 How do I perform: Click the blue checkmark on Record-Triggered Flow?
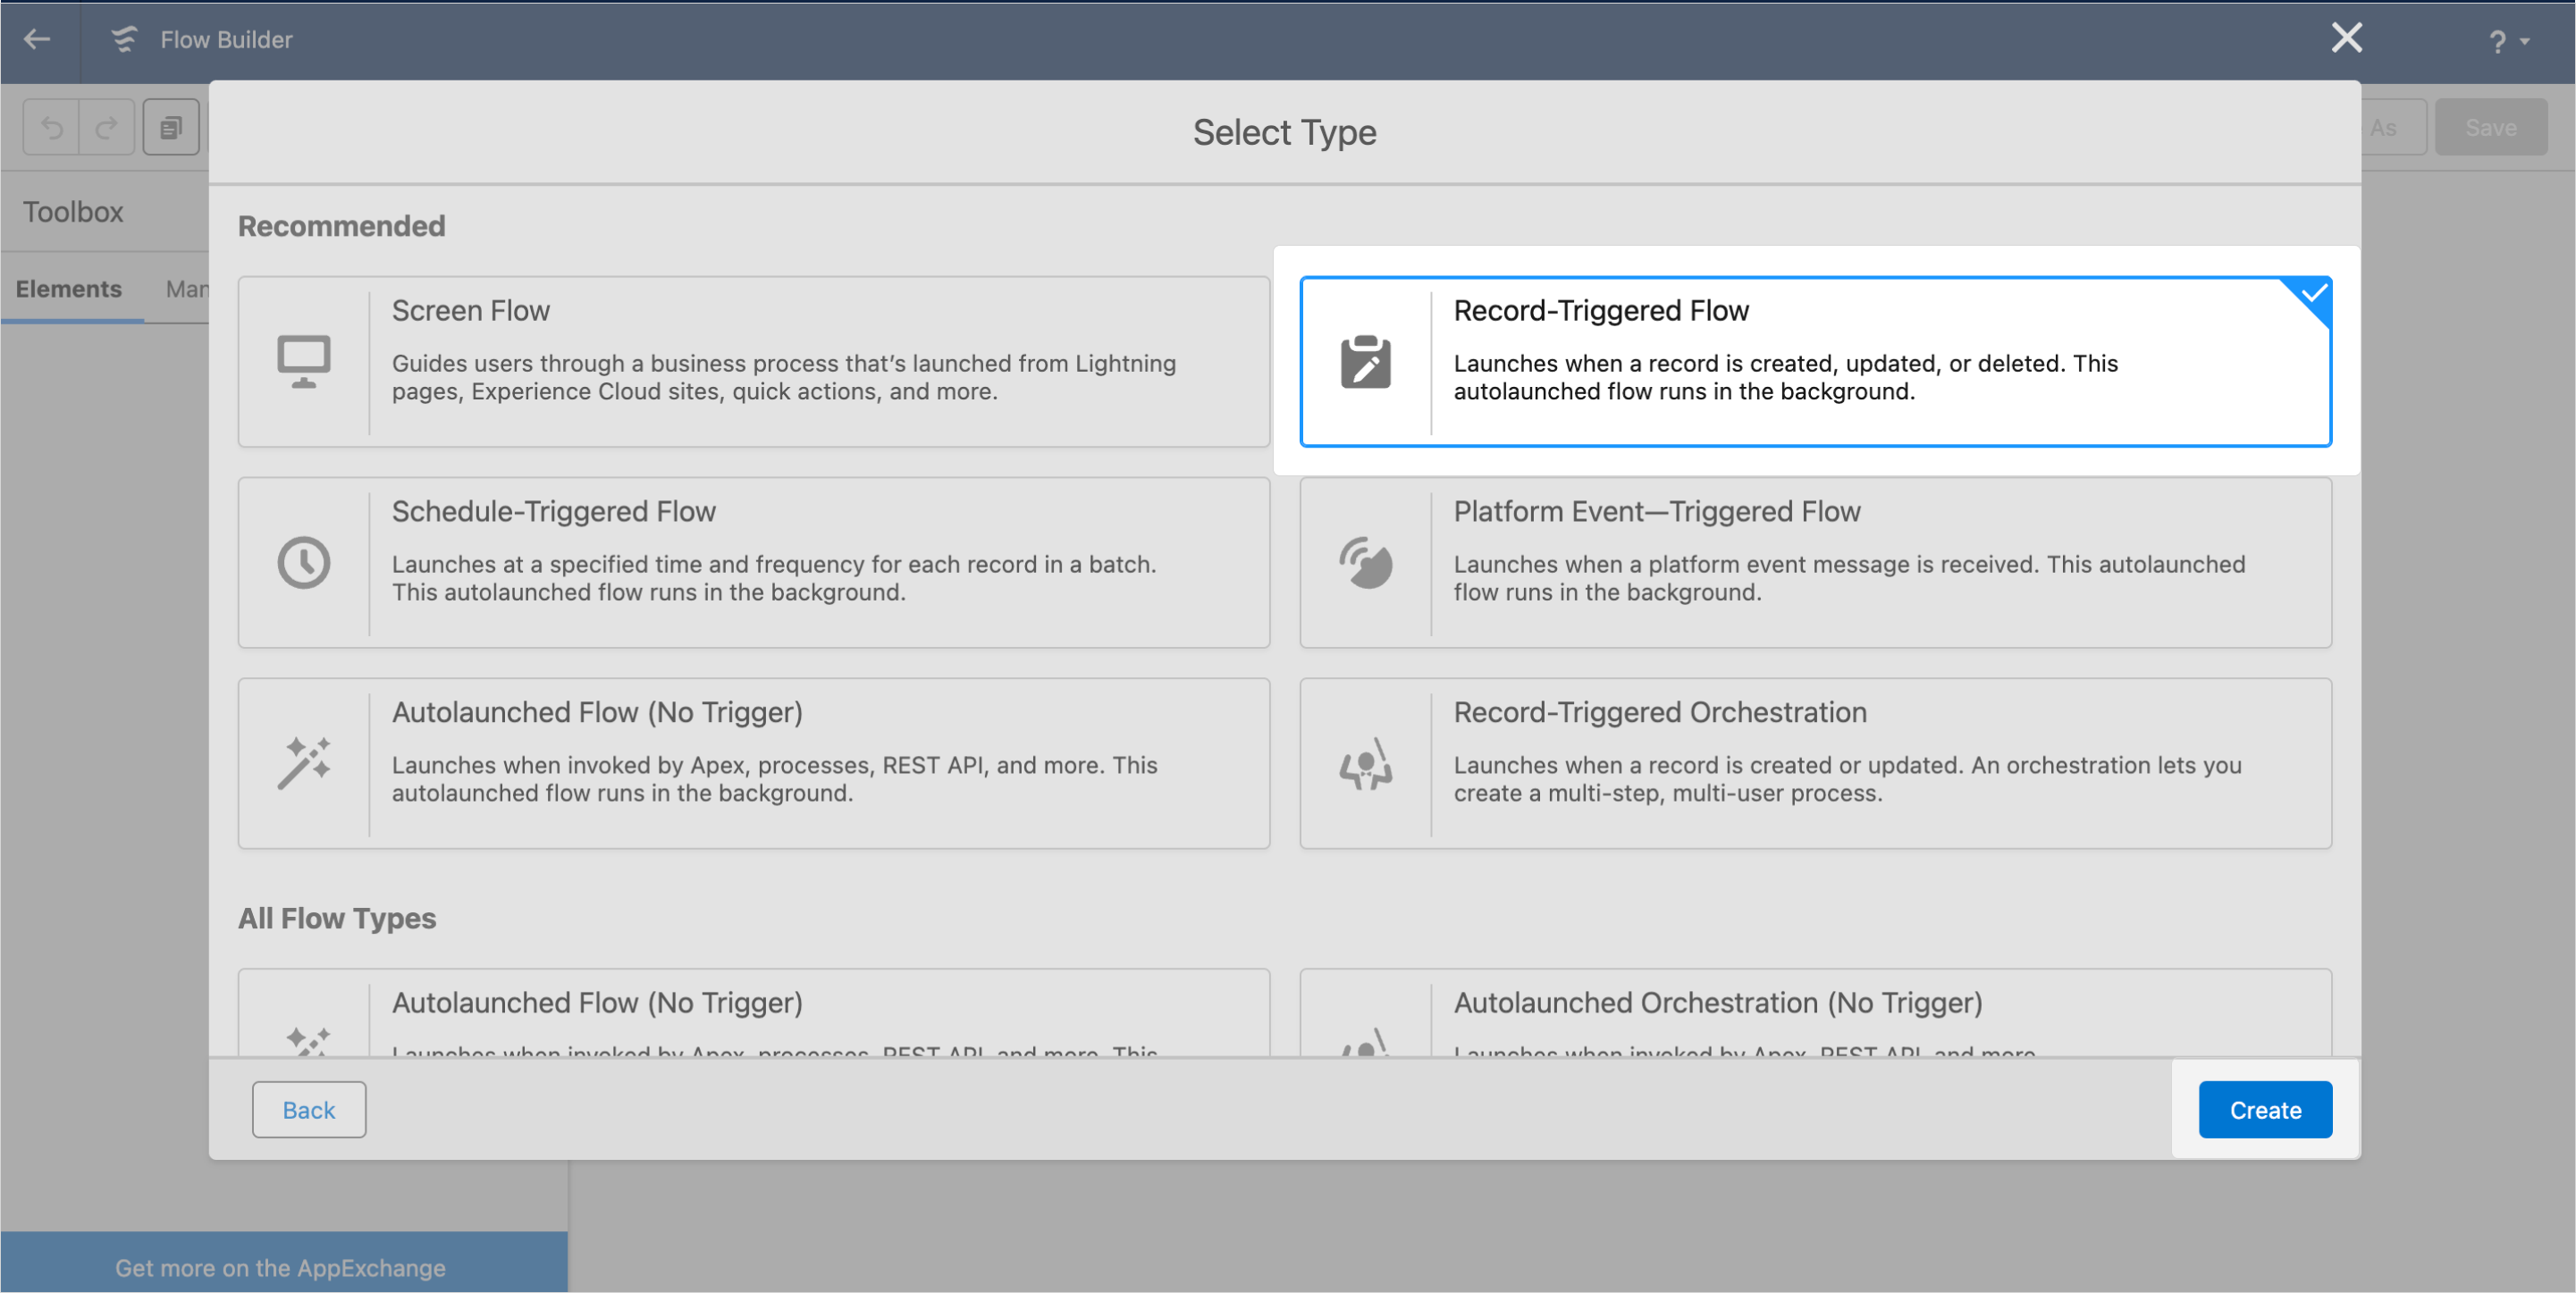click(x=2313, y=294)
